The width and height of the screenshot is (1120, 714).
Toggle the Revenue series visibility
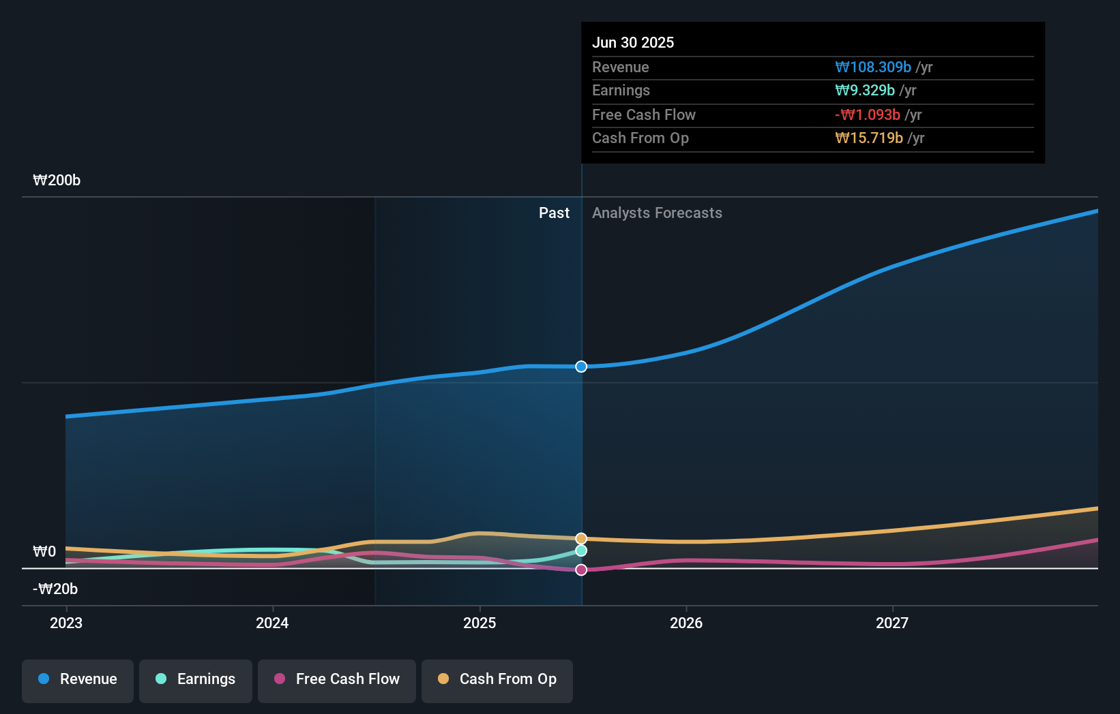click(x=77, y=679)
